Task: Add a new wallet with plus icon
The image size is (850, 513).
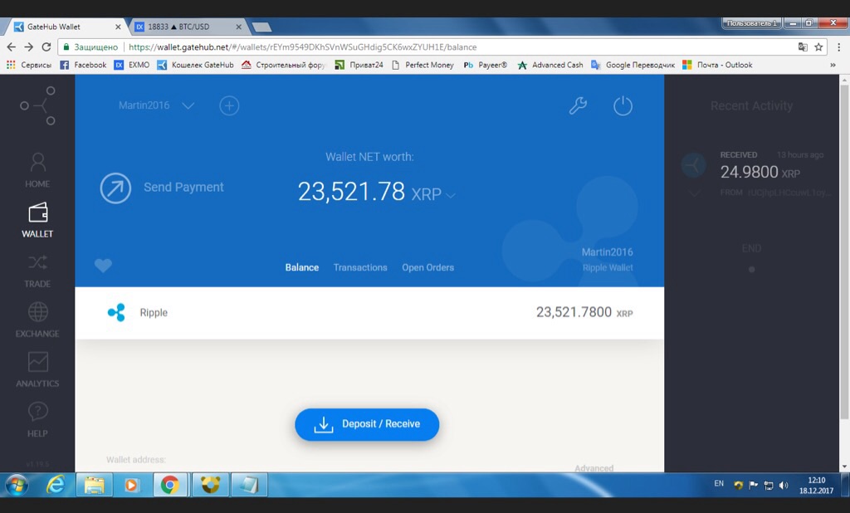Action: pos(229,105)
